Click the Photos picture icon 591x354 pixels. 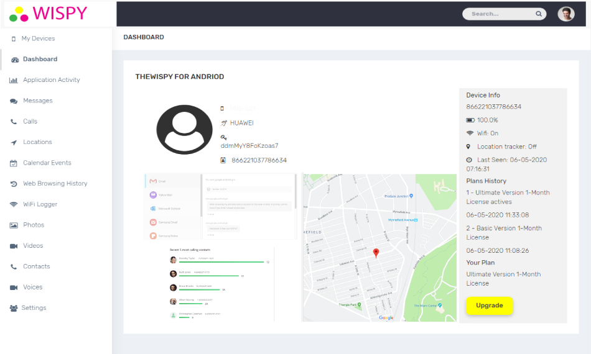click(x=14, y=225)
